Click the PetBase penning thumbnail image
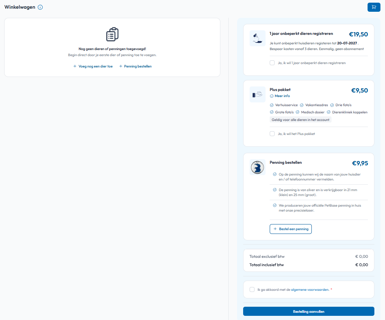Screen dimensions: 385x320 point(257,167)
